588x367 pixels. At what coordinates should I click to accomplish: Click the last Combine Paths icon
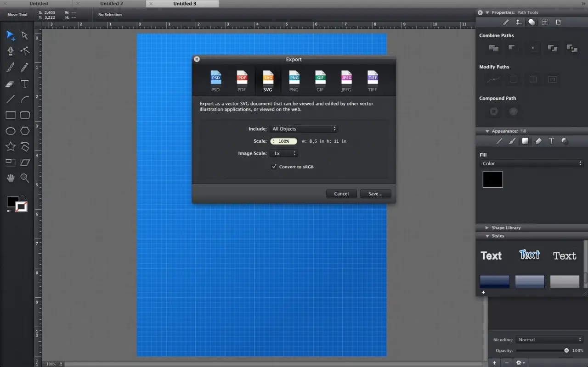click(572, 48)
